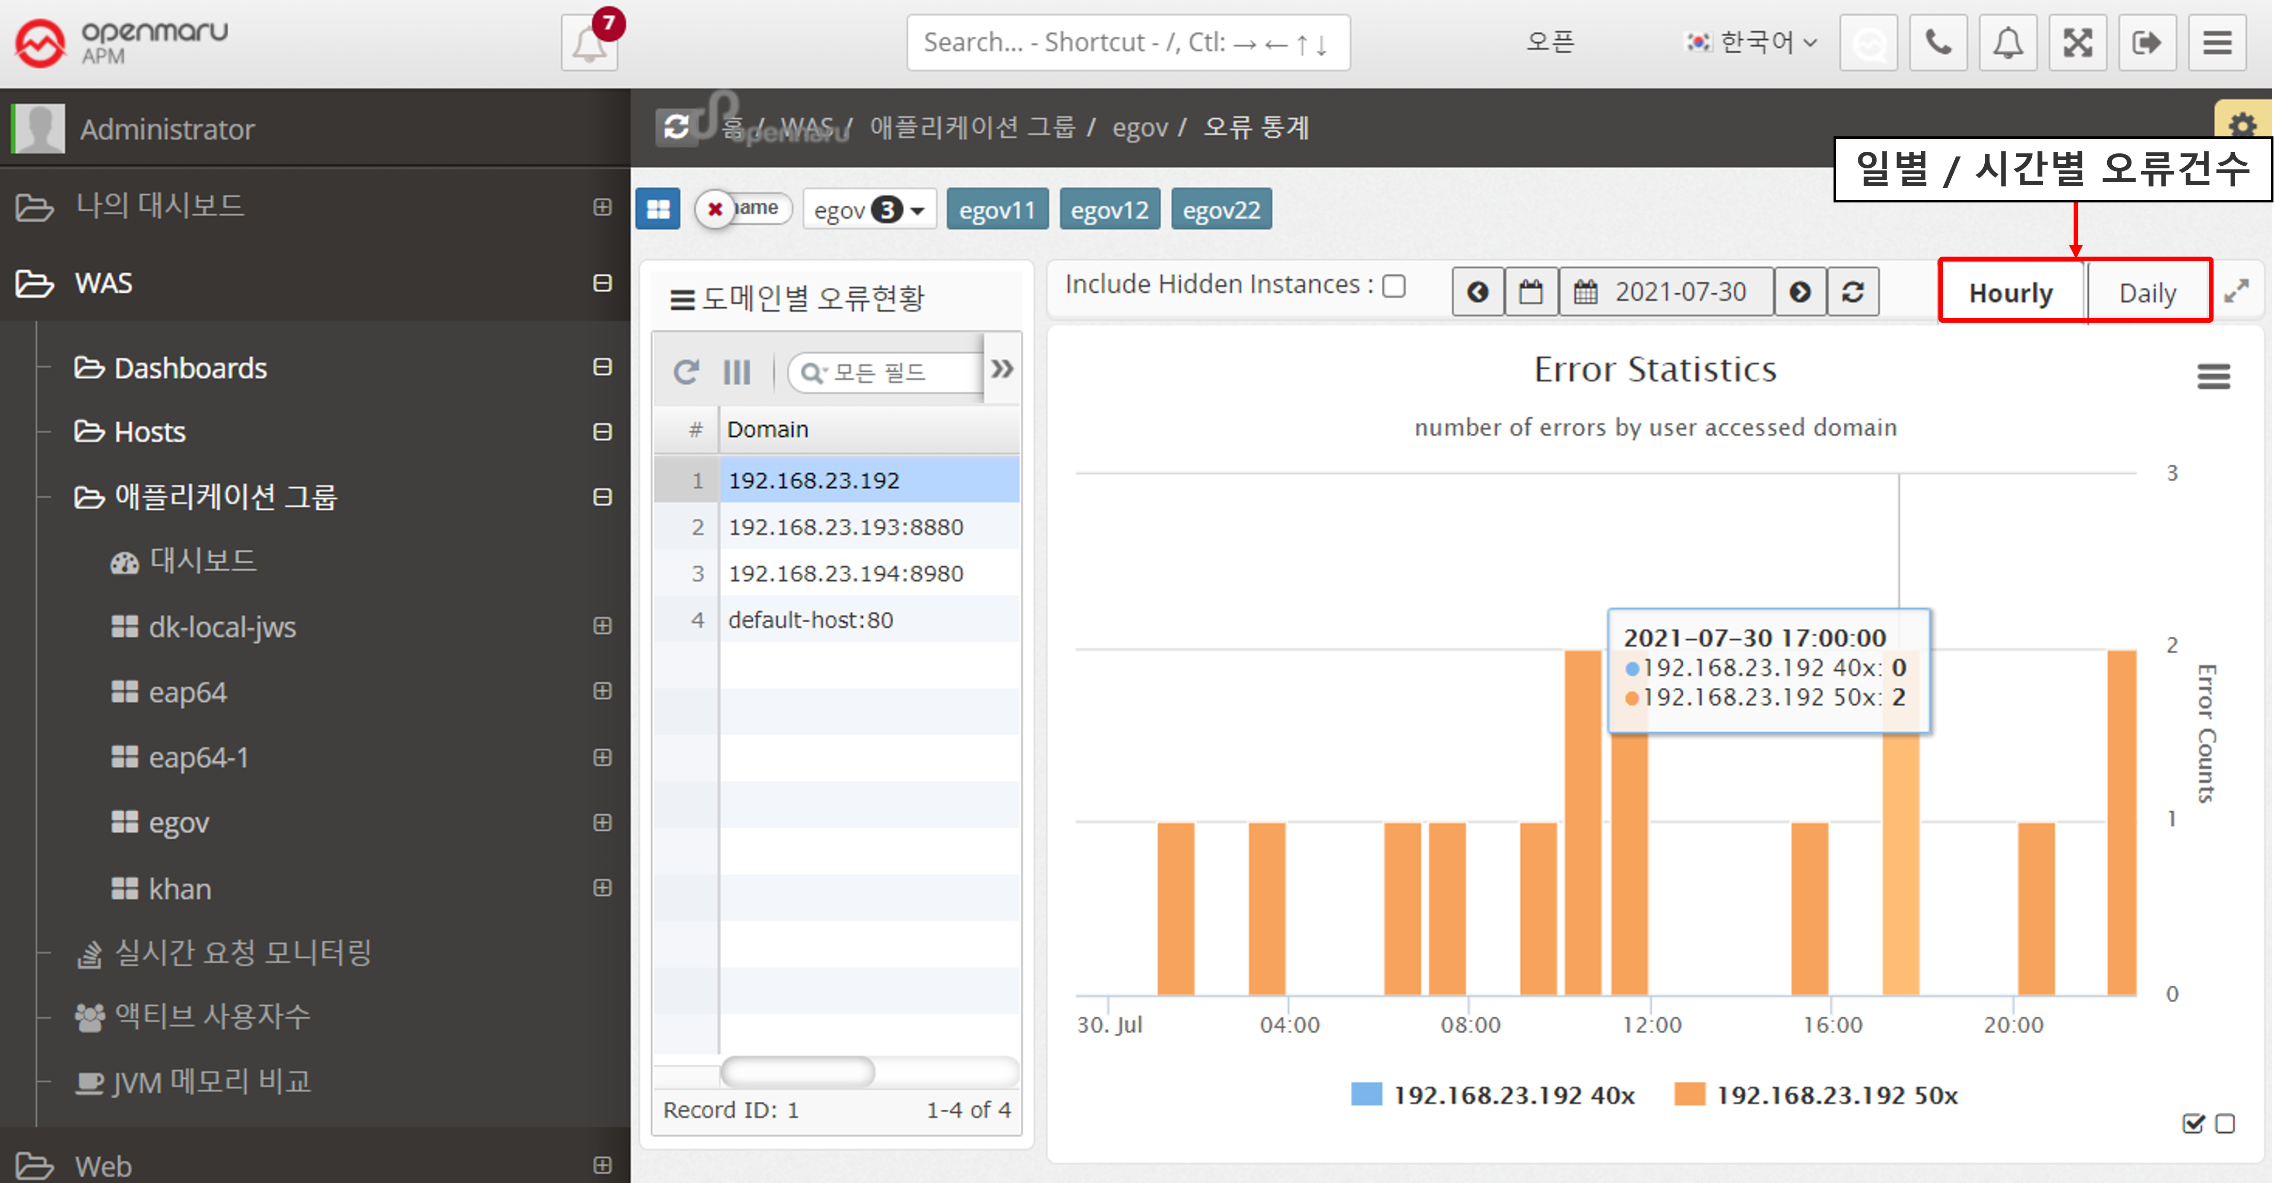
Task: Open chart export menu icon
Action: [x=2213, y=376]
